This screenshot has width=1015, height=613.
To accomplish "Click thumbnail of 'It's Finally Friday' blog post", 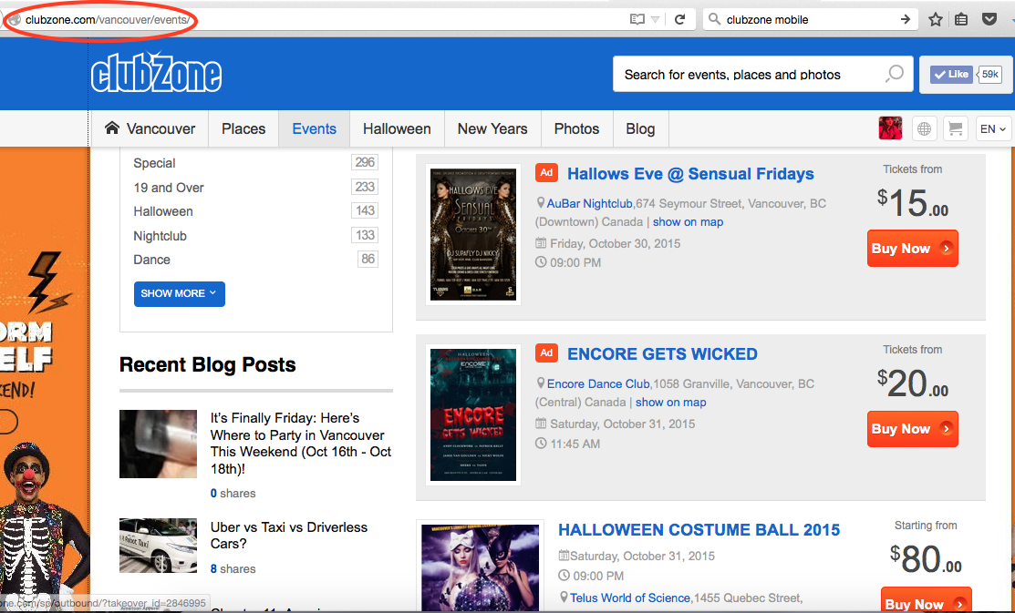I will tap(158, 444).
